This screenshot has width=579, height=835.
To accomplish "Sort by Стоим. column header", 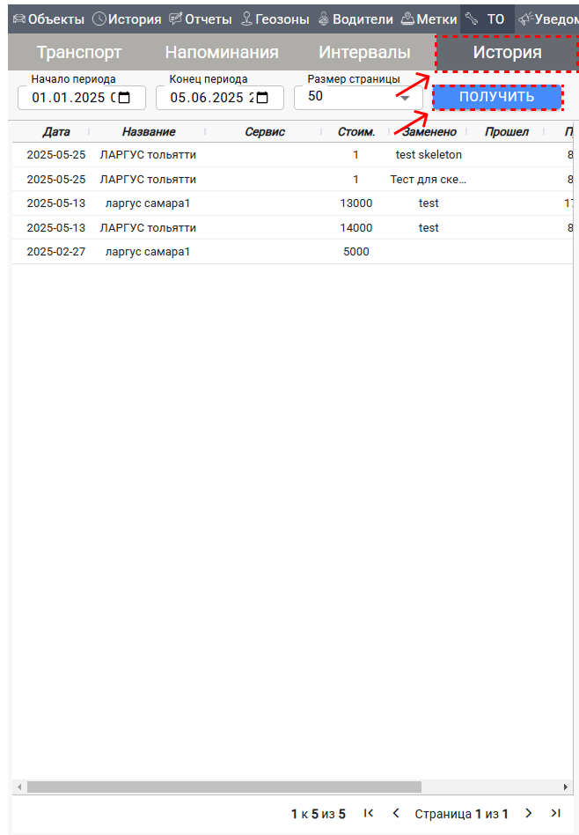I will pos(356,132).
